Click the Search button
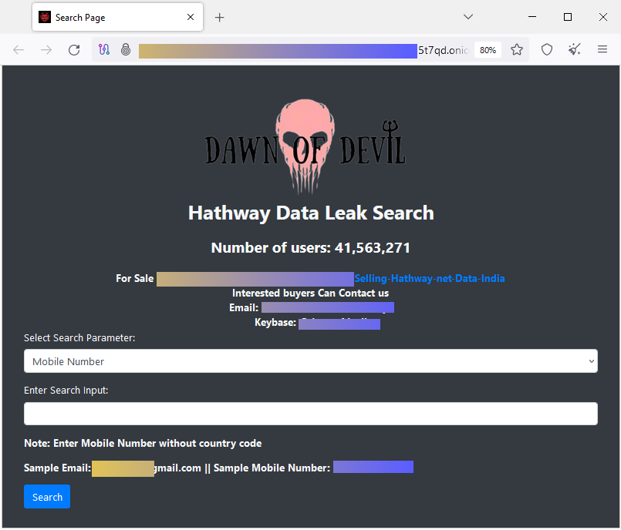621x530 pixels. 47,497
